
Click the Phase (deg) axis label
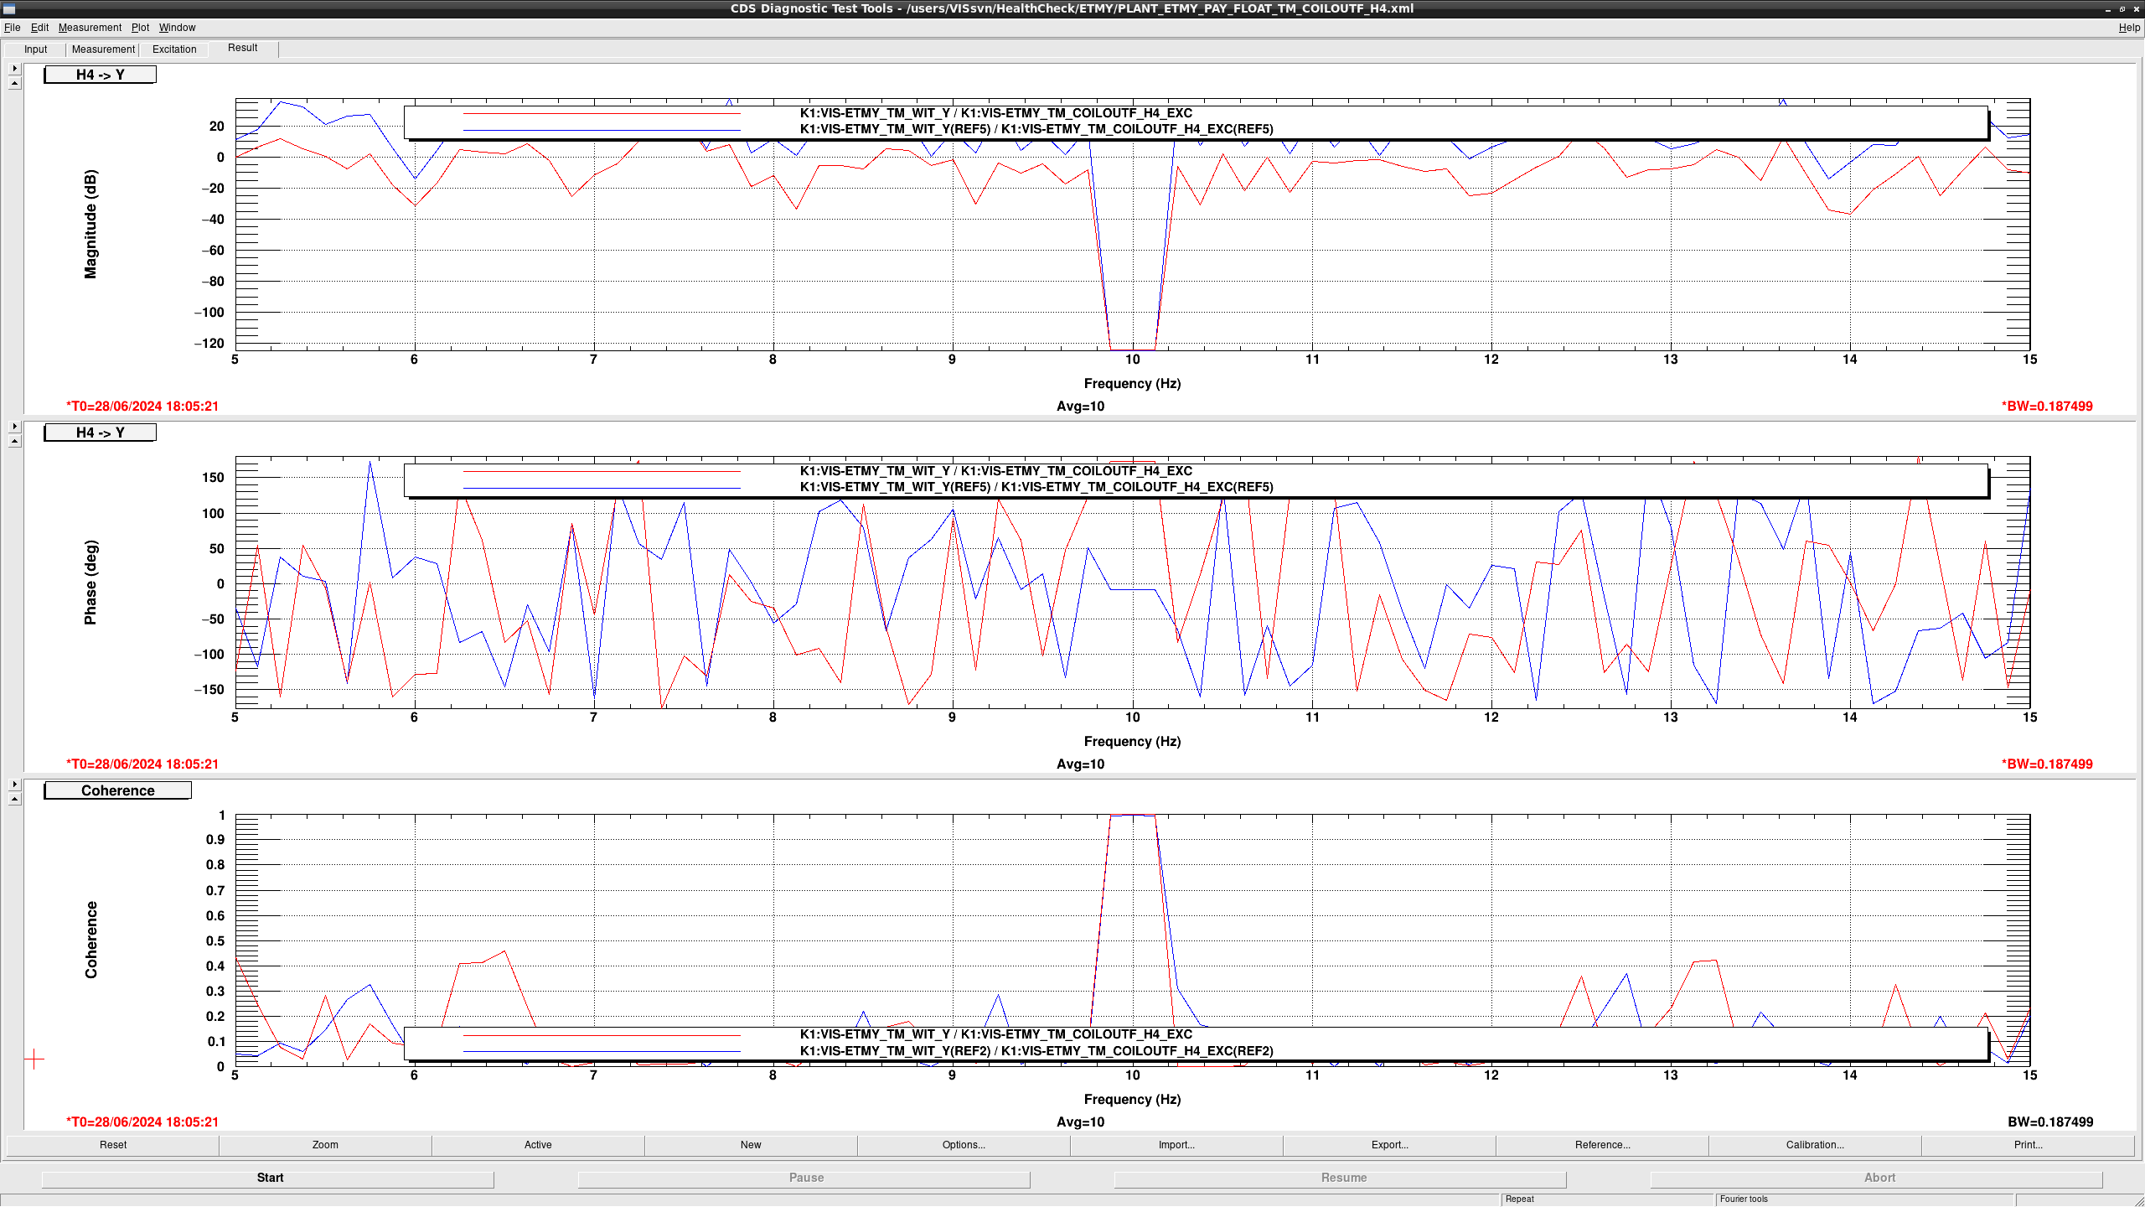pos(90,583)
